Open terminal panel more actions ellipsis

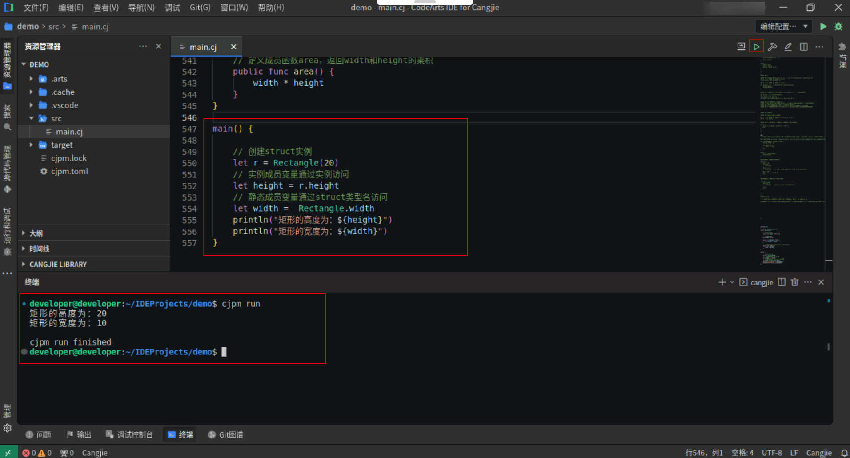[x=808, y=282]
